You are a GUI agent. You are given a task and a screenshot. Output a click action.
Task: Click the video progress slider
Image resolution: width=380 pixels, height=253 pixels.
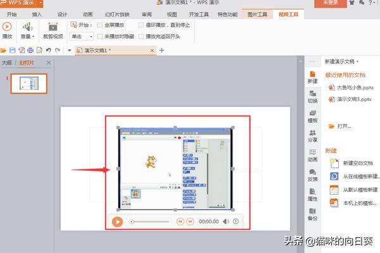[149, 221]
